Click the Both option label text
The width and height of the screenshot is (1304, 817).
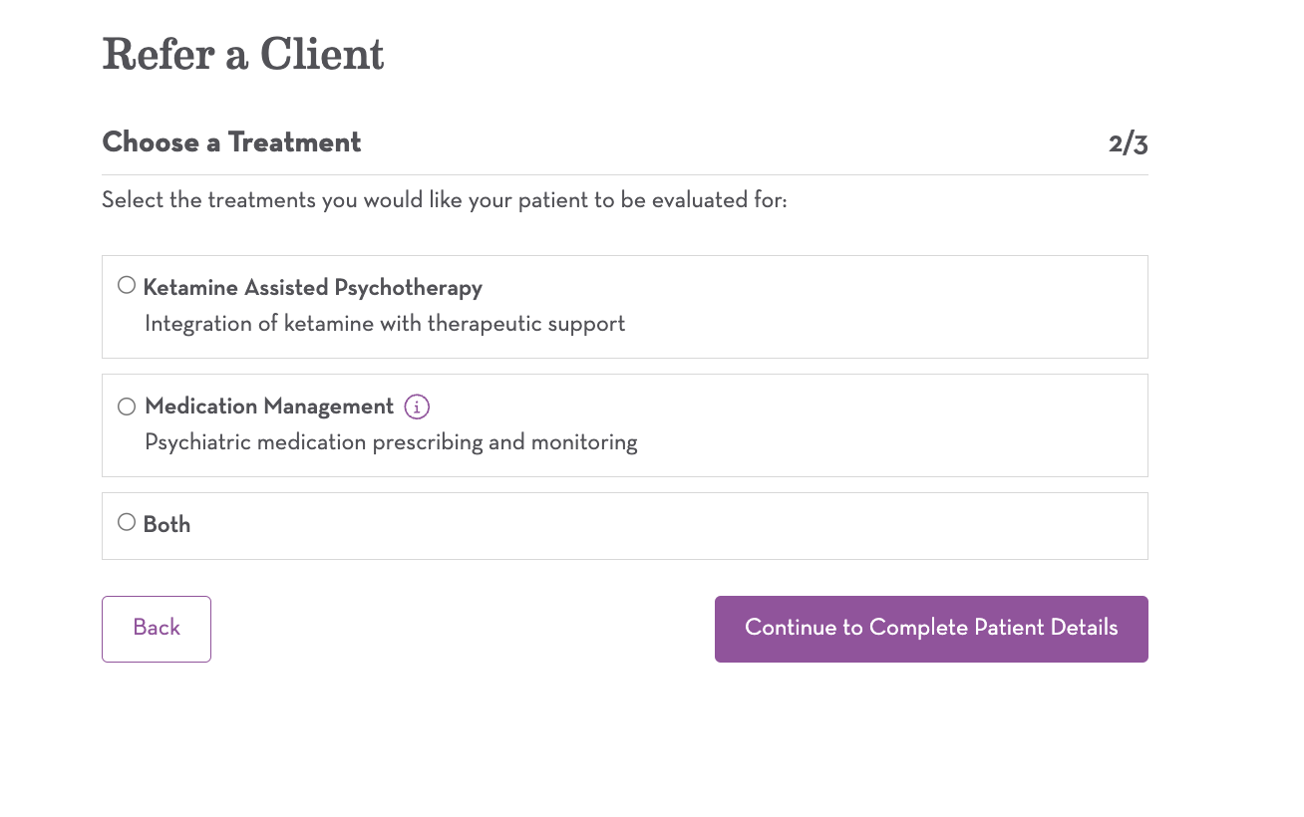pos(166,525)
